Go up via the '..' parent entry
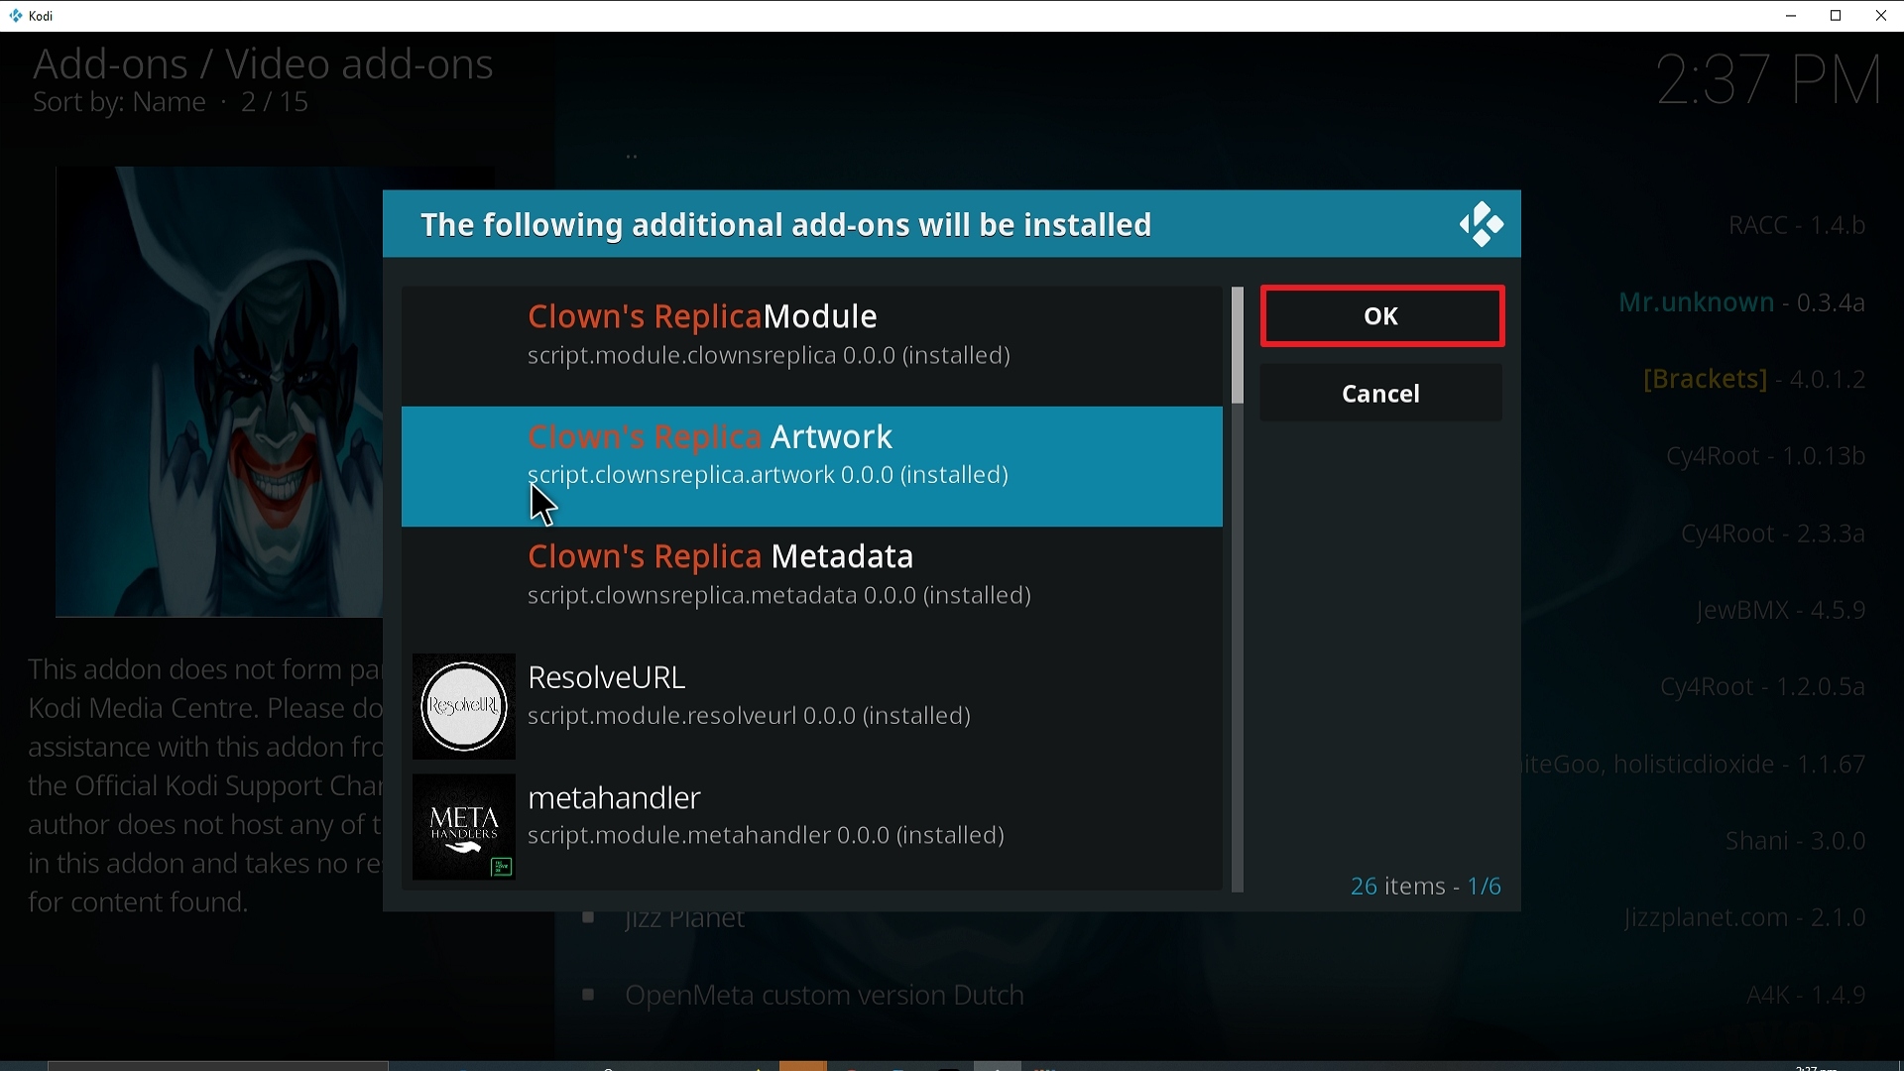The width and height of the screenshot is (1904, 1071). (632, 156)
